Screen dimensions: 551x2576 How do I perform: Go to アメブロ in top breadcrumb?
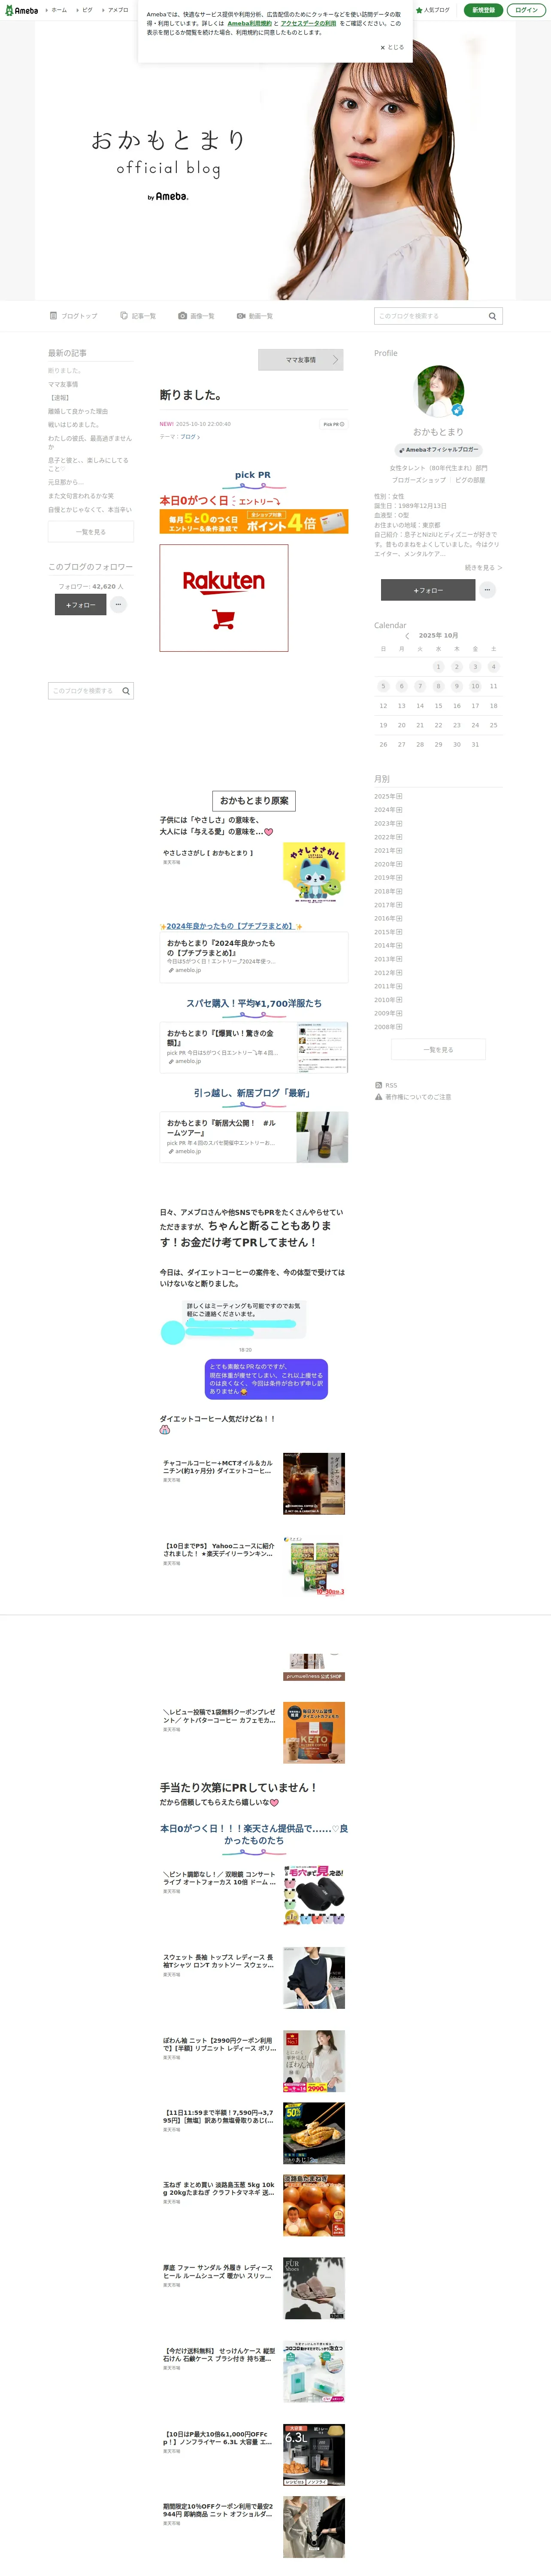pos(118,10)
